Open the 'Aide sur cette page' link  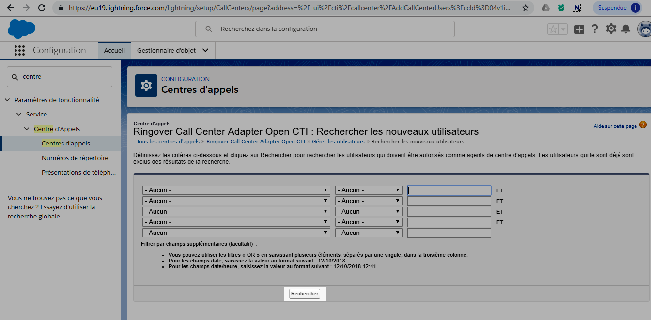click(615, 126)
